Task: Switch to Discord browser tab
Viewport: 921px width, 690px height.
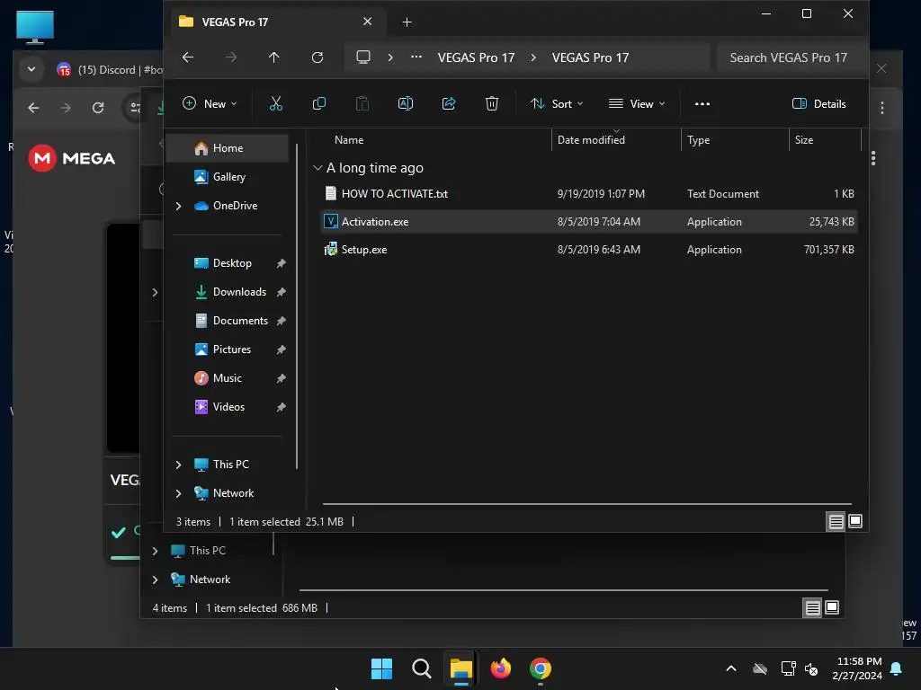Action: click(x=110, y=70)
